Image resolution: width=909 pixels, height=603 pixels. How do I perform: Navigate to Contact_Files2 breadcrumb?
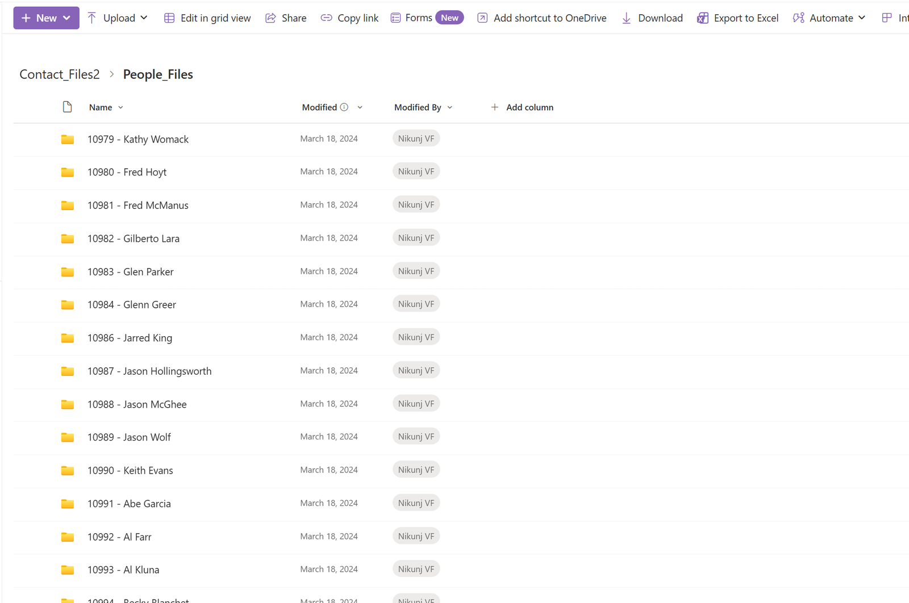click(60, 74)
